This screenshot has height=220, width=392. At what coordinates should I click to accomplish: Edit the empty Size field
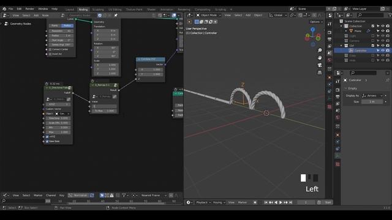click(x=372, y=101)
